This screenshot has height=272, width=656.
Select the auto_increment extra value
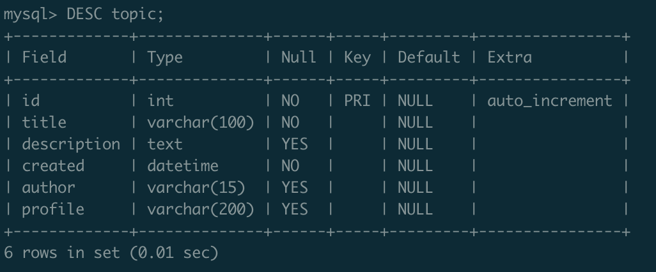coord(550,100)
